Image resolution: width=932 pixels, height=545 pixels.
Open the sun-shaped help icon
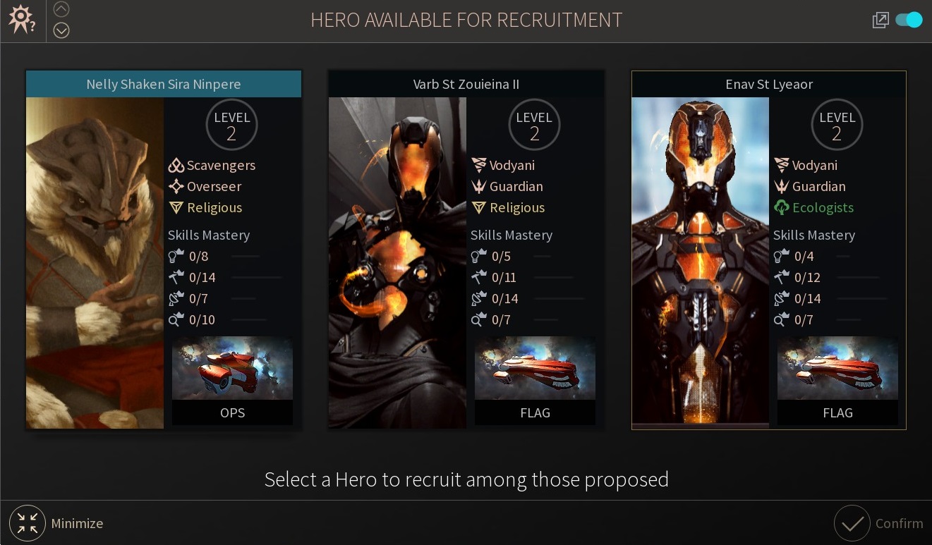coord(22,20)
